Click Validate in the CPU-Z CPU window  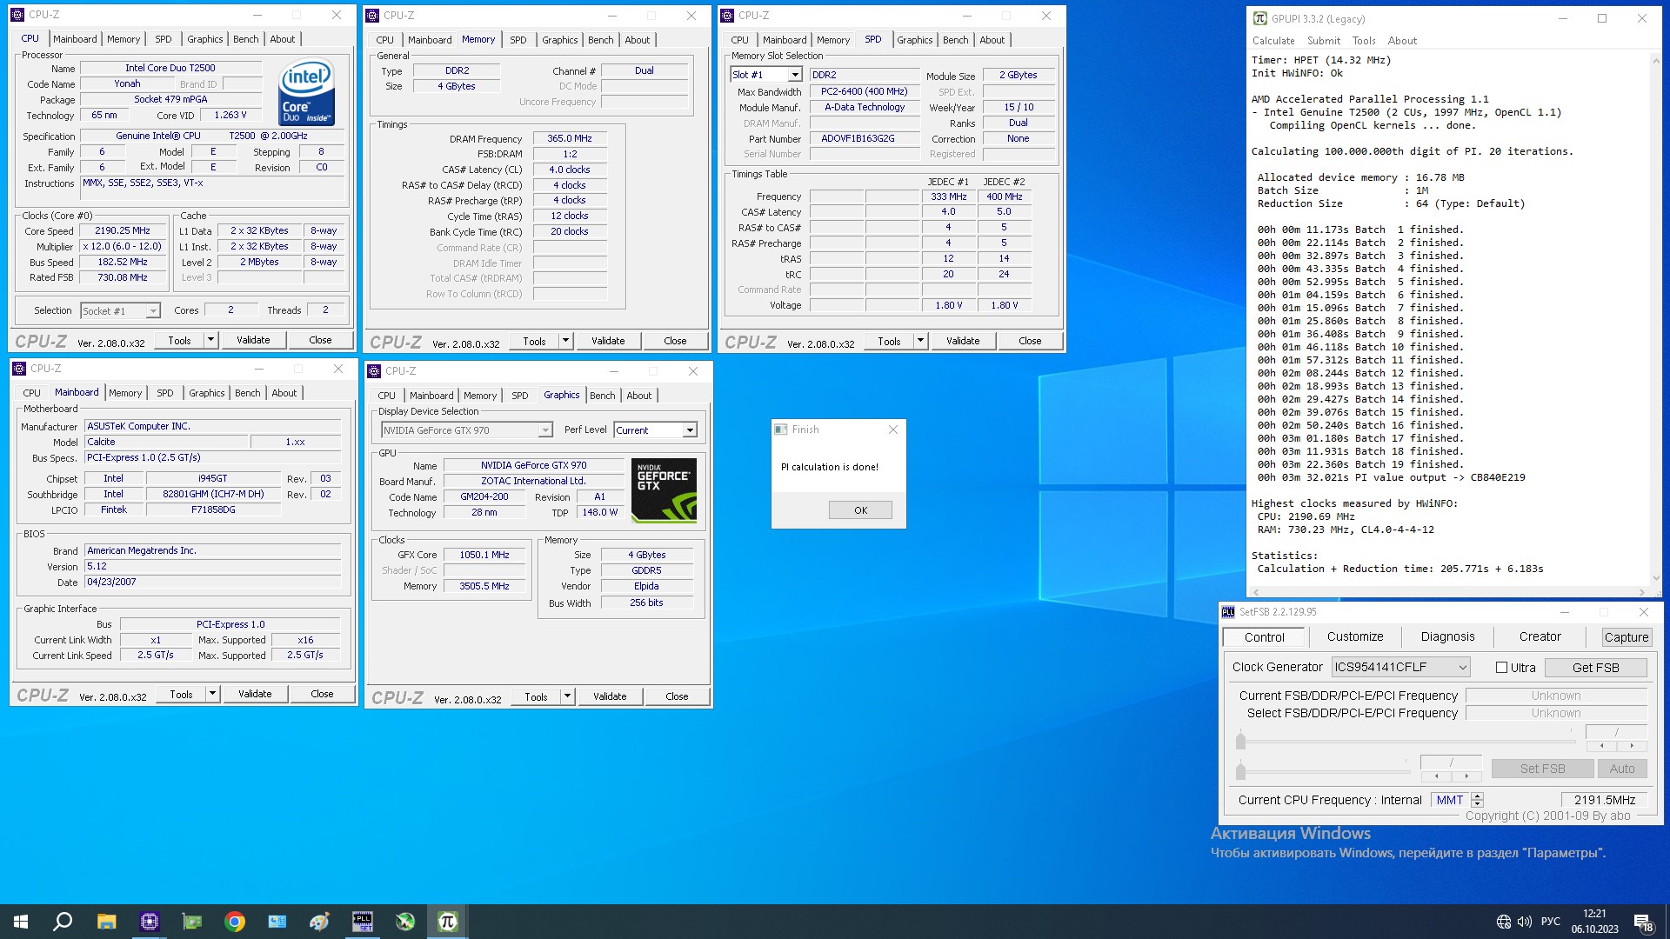(x=253, y=340)
